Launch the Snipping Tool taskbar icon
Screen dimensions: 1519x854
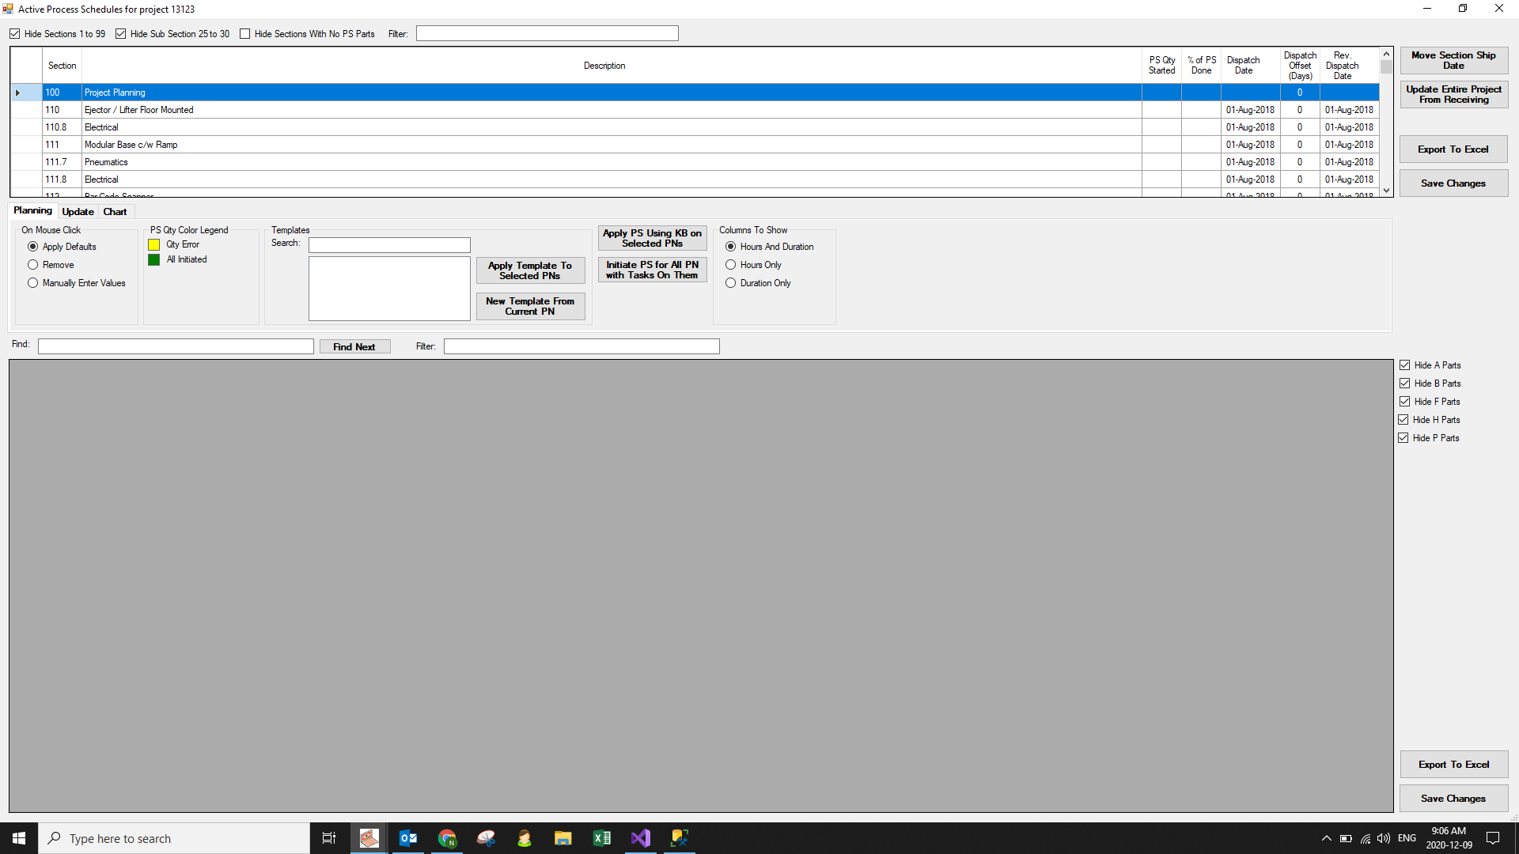(x=486, y=838)
